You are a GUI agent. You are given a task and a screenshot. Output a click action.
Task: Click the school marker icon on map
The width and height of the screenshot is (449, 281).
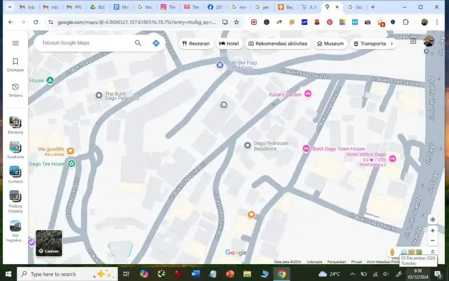click(224, 105)
